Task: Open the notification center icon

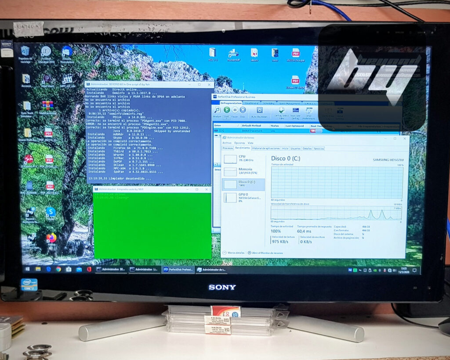Action: [x=414, y=270]
